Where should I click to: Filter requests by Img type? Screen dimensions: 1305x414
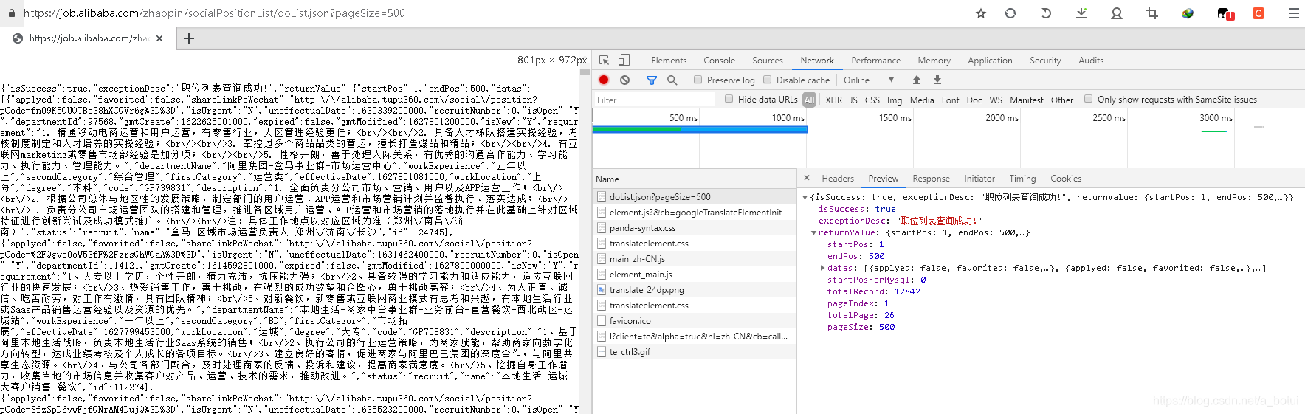pyautogui.click(x=895, y=100)
